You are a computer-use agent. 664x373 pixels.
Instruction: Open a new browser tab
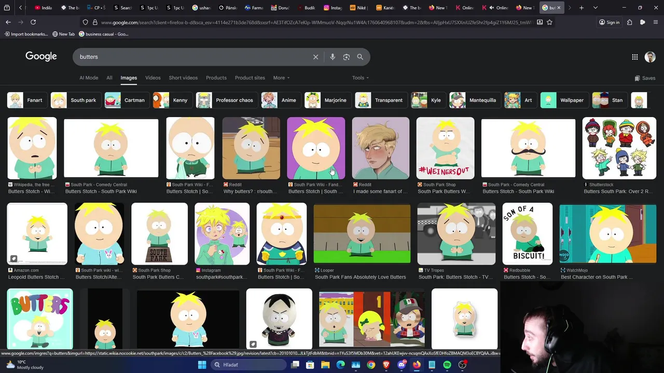coord(582,8)
